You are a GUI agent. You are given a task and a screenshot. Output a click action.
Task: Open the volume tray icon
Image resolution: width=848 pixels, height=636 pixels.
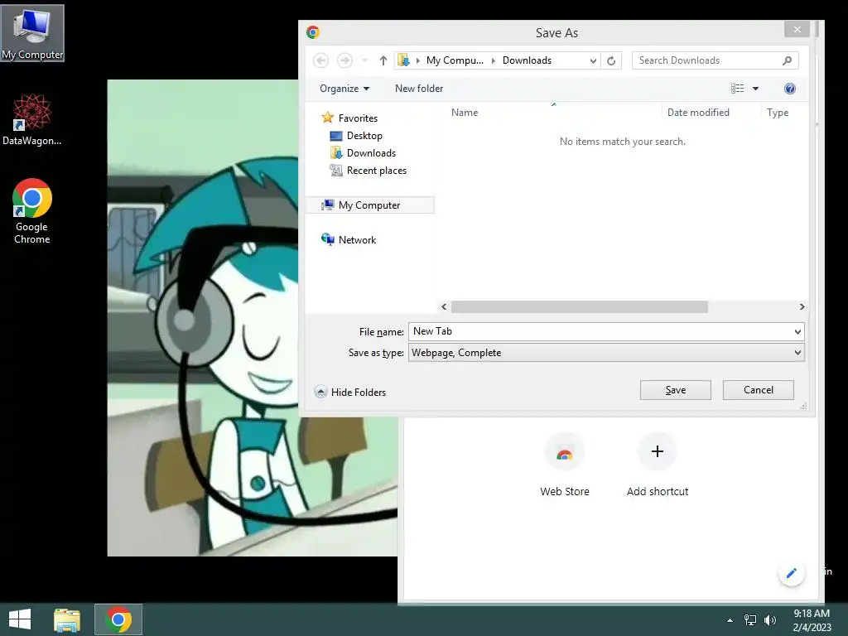click(x=770, y=620)
